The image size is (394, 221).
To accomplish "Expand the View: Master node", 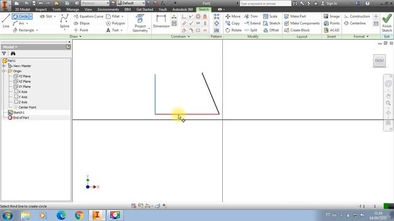I will (4, 66).
